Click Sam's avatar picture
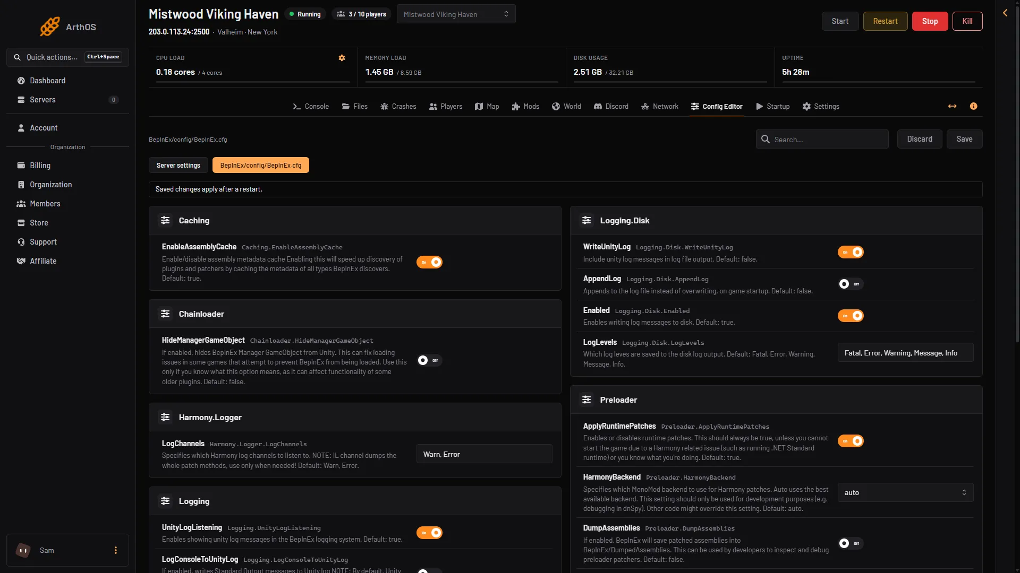Viewport: 1020px width, 573px height. coord(23,550)
